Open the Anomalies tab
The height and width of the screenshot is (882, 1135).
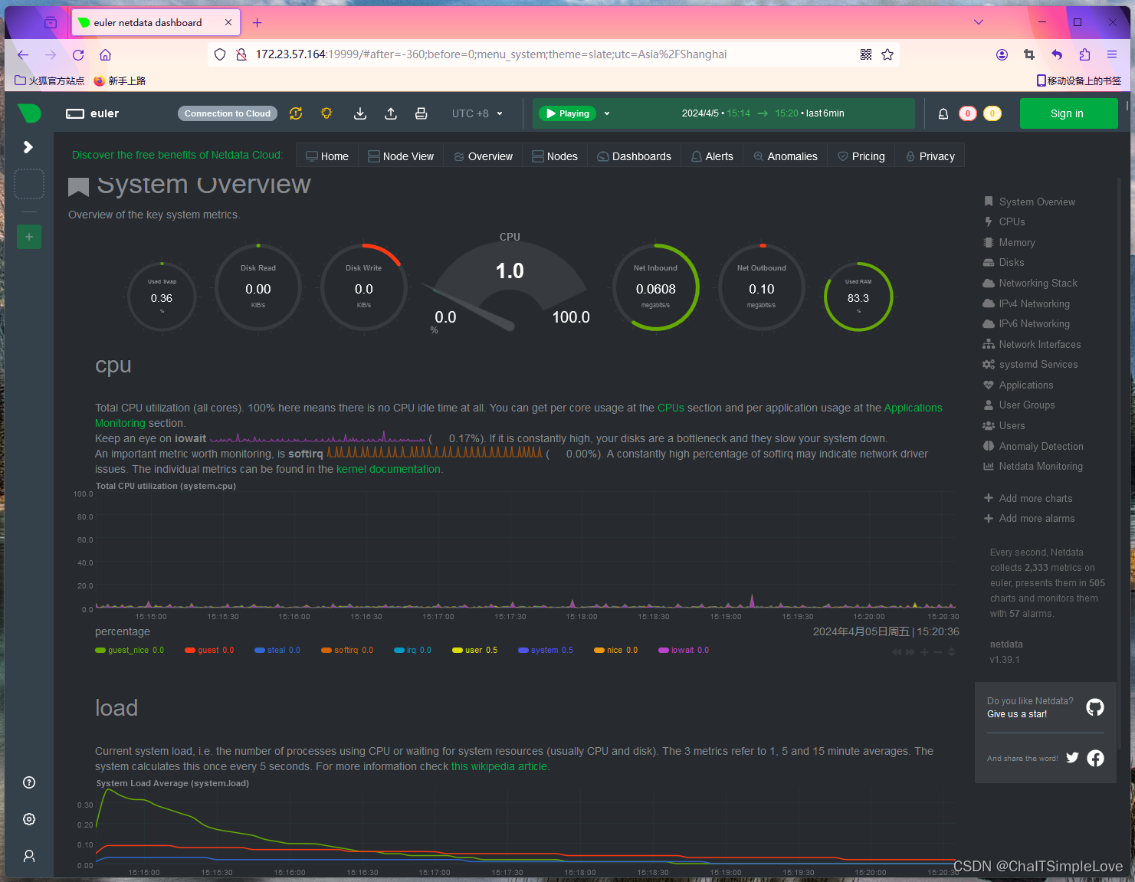pos(786,156)
